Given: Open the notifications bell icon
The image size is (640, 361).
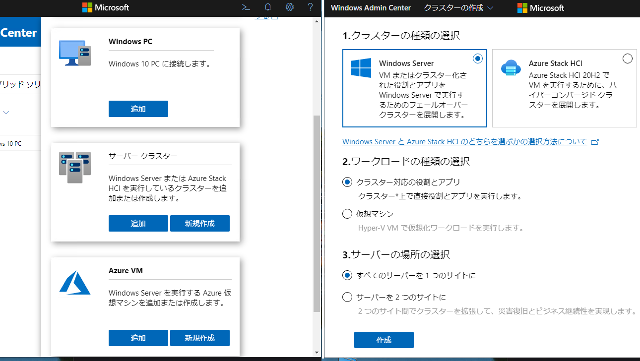Looking at the screenshot, I should (x=267, y=7).
